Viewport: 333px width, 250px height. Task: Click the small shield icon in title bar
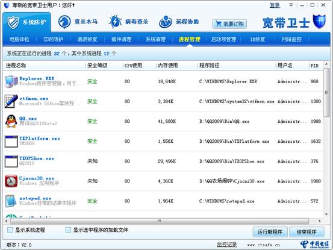[7, 5]
